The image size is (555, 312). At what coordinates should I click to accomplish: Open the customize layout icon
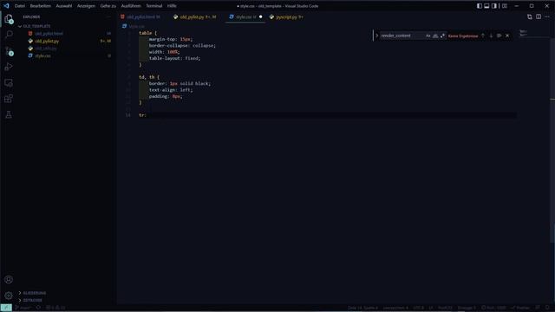pos(505,6)
